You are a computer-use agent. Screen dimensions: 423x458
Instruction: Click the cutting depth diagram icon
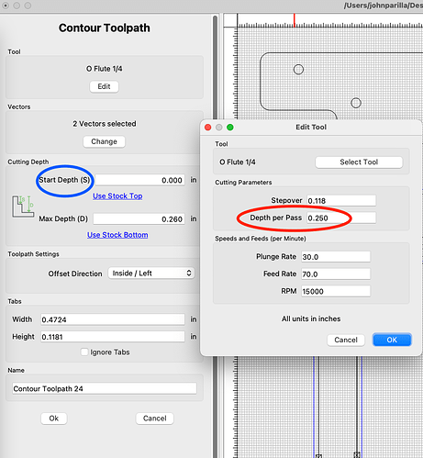tap(23, 207)
